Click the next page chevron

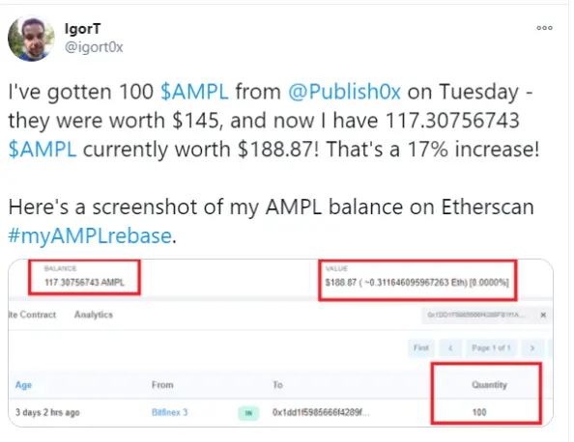[x=532, y=348]
